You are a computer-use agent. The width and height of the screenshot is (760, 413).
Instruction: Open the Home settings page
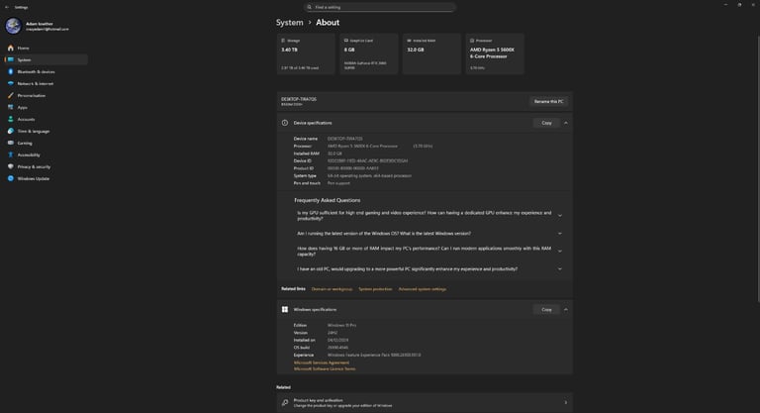click(x=47, y=49)
